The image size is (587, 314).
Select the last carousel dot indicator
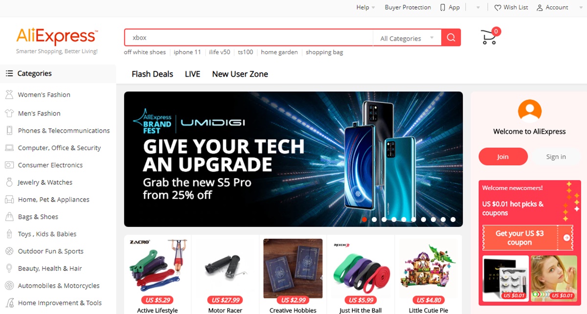[x=453, y=220]
